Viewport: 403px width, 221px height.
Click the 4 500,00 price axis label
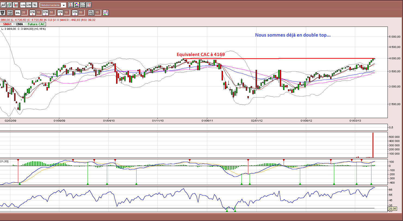(395, 47)
